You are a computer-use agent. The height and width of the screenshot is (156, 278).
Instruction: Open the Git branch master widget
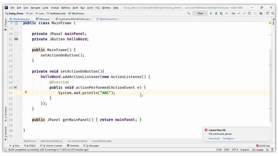pyautogui.click(x=258, y=149)
